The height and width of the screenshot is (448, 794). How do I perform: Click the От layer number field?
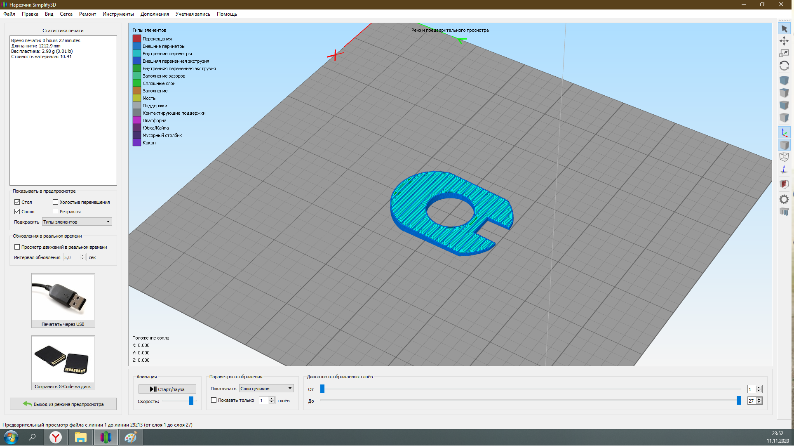[x=752, y=389]
